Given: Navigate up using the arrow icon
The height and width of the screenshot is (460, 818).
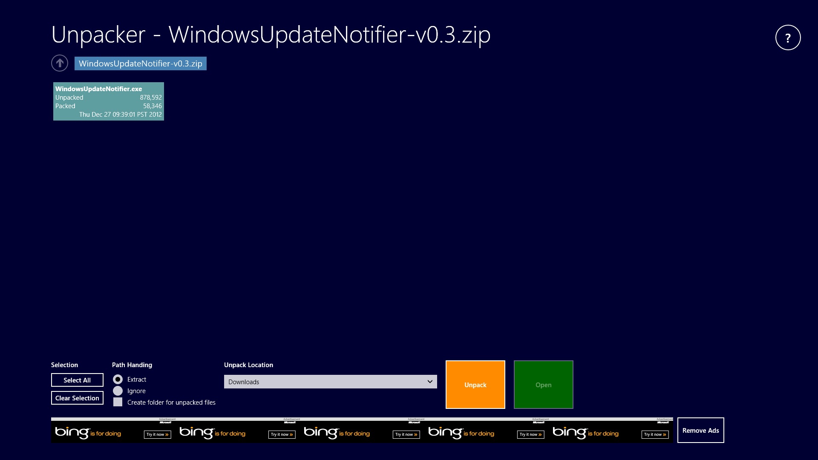Looking at the screenshot, I should click(60, 63).
